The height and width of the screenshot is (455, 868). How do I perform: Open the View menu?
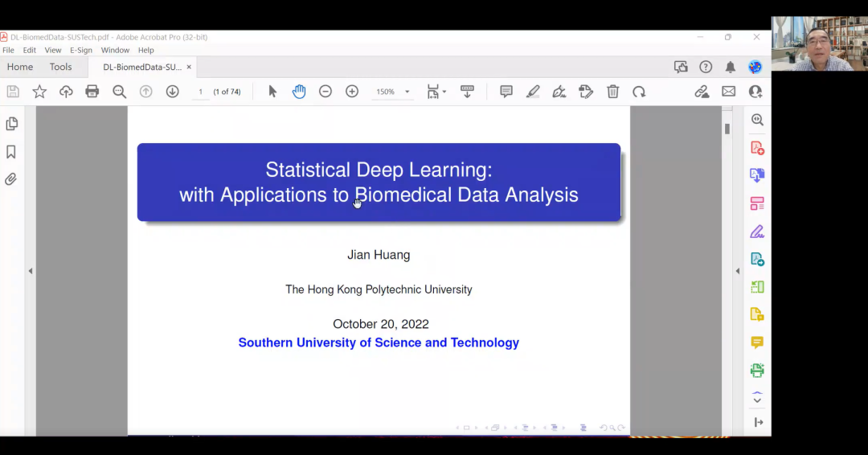click(x=52, y=50)
